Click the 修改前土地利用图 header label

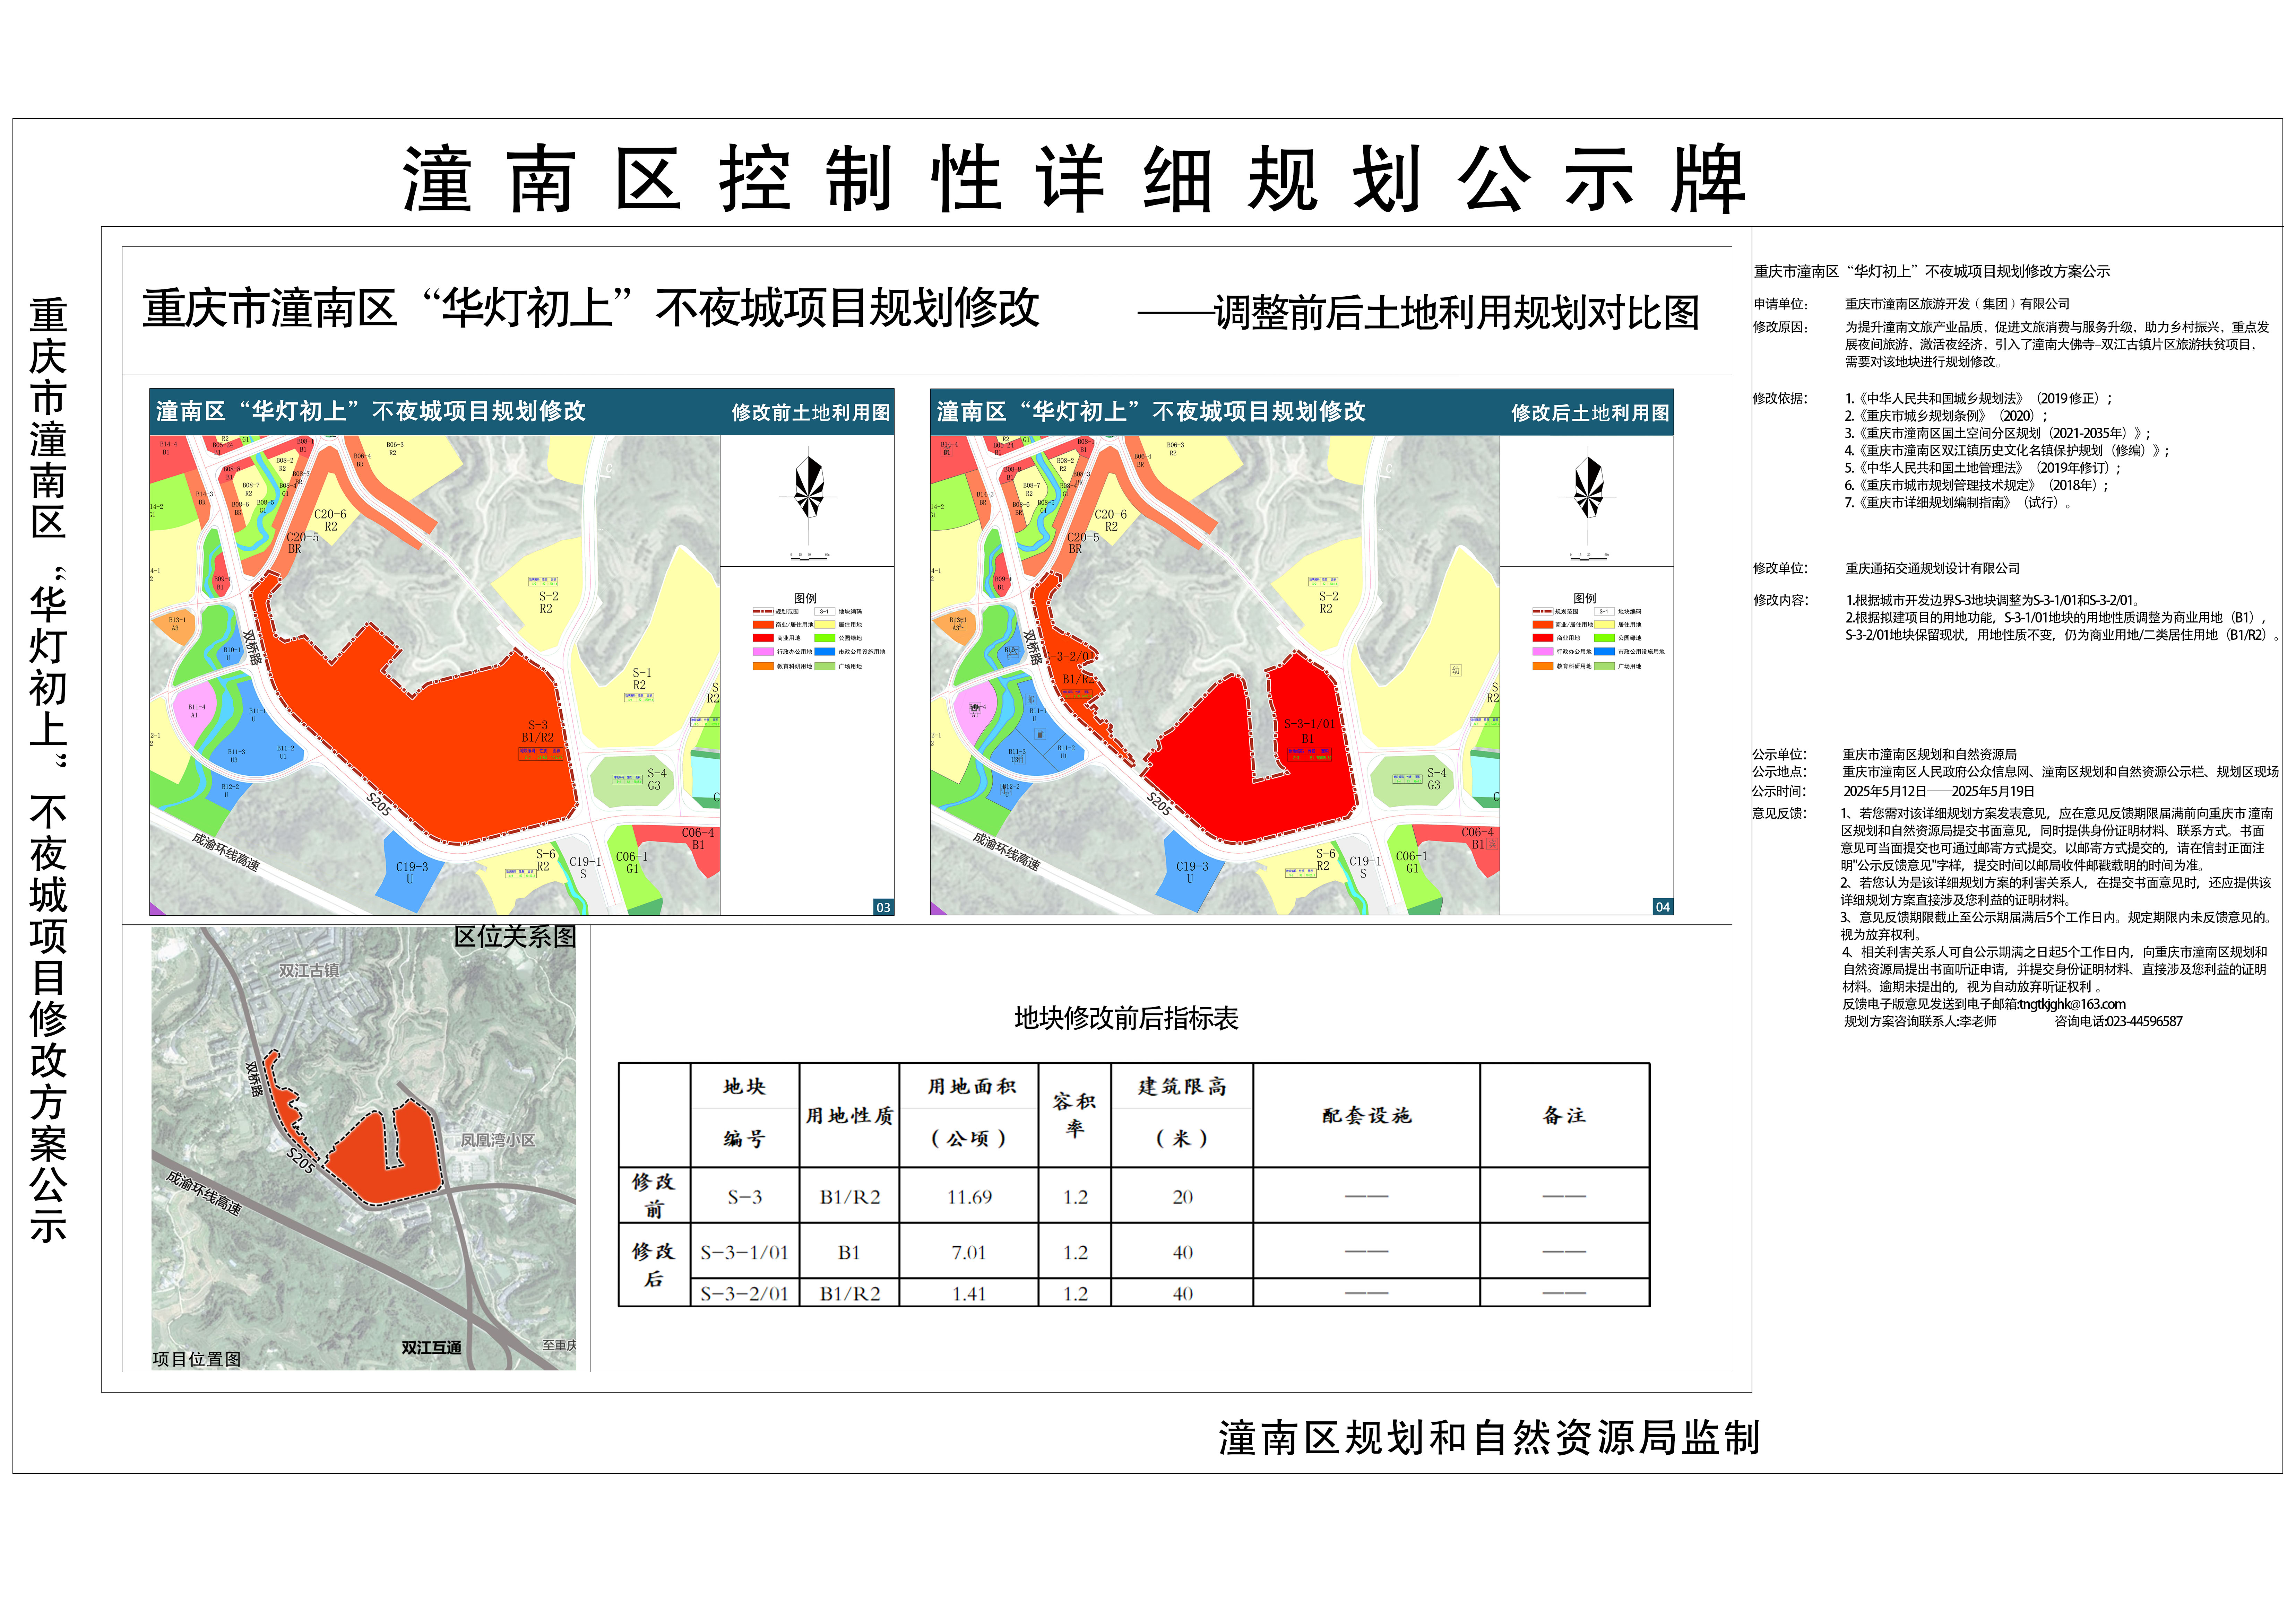[x=811, y=413]
